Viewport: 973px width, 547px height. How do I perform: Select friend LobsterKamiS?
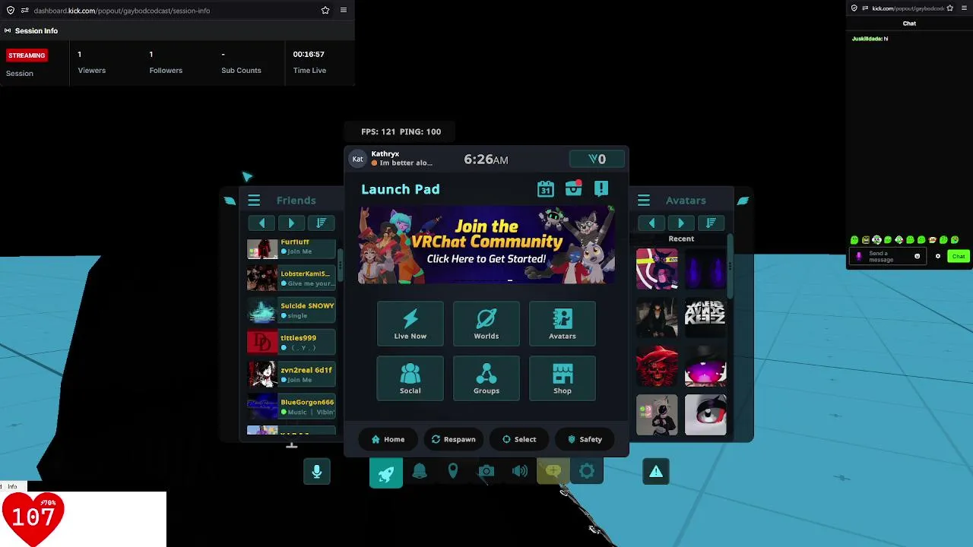[291, 278]
